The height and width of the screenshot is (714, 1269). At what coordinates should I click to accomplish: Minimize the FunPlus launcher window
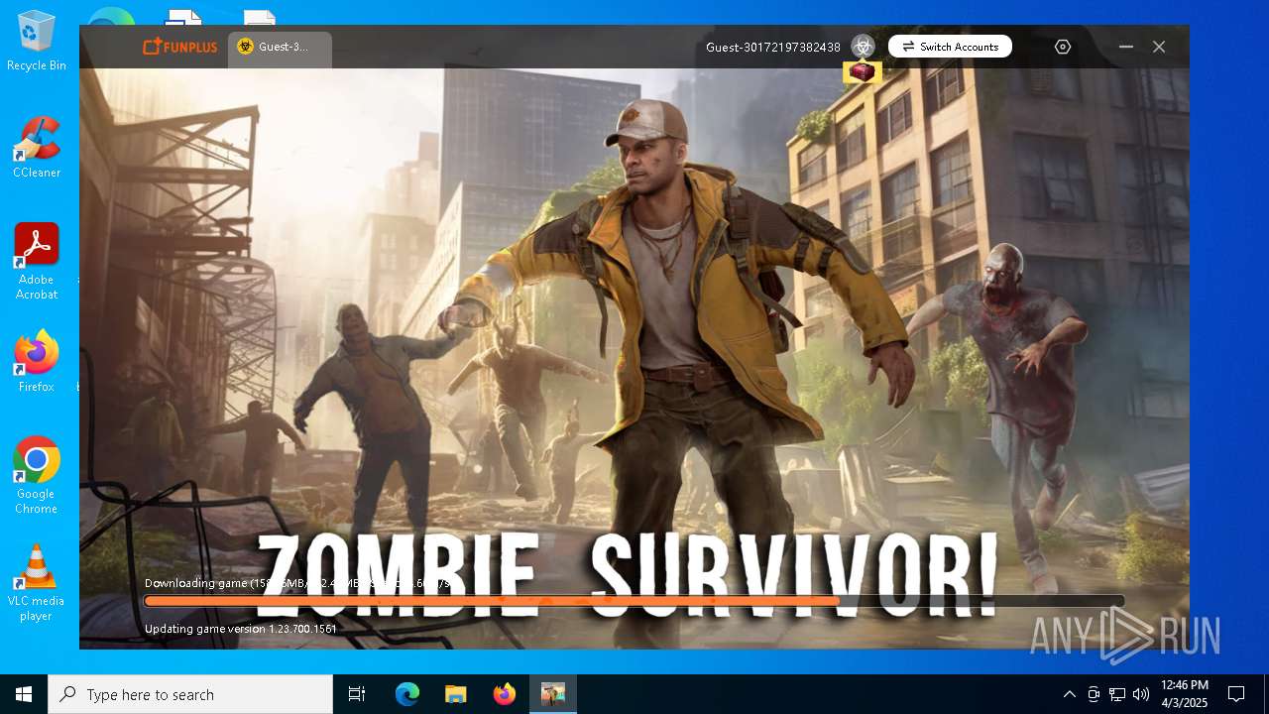1126,47
